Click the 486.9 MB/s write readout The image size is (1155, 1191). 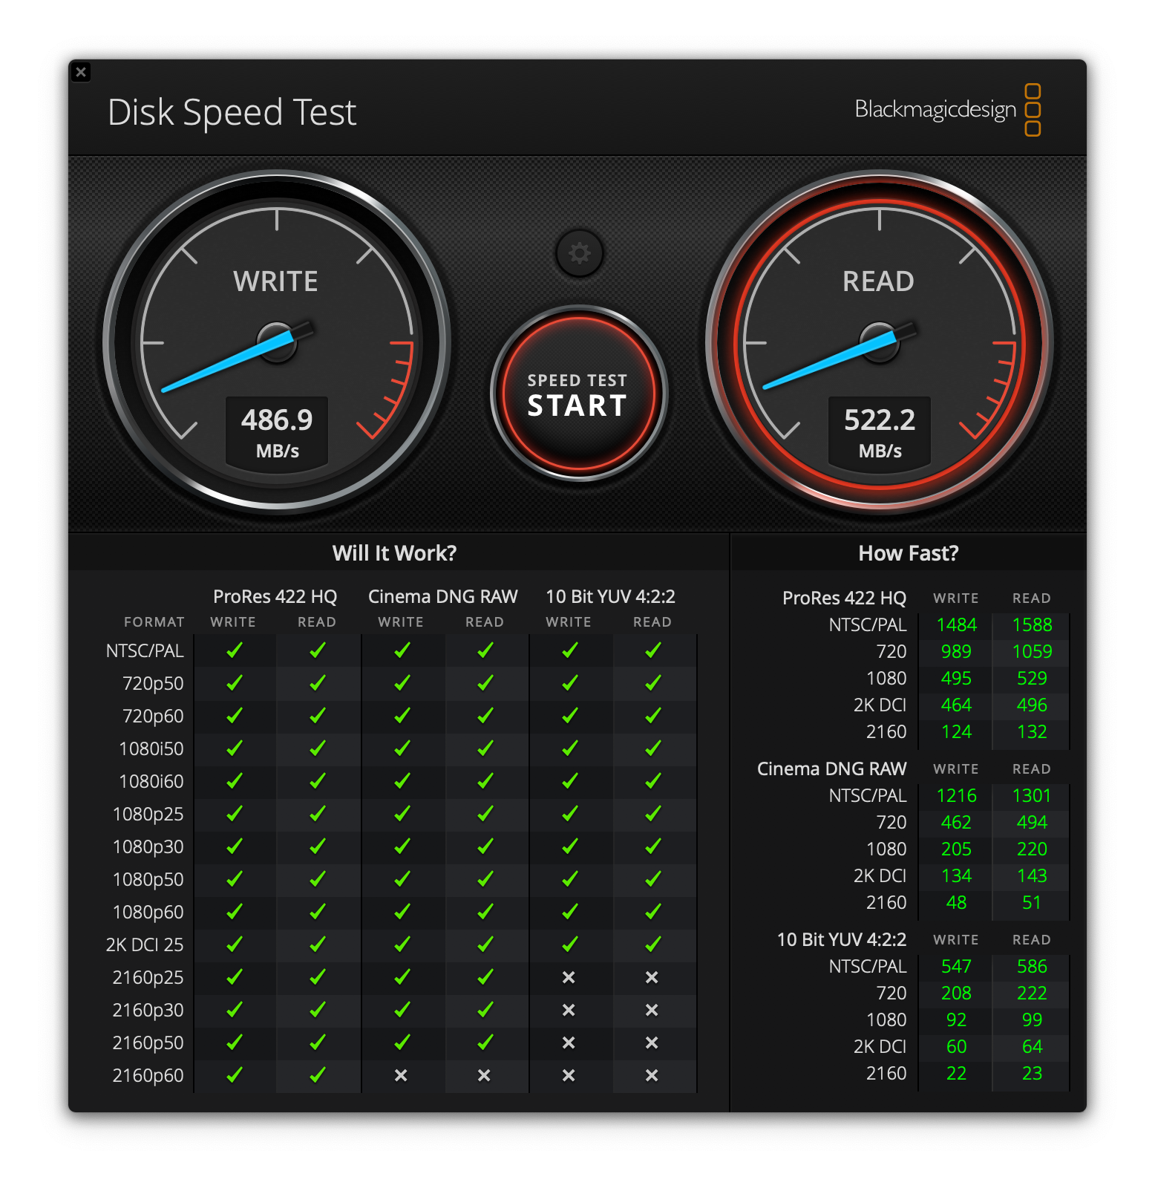click(x=277, y=433)
